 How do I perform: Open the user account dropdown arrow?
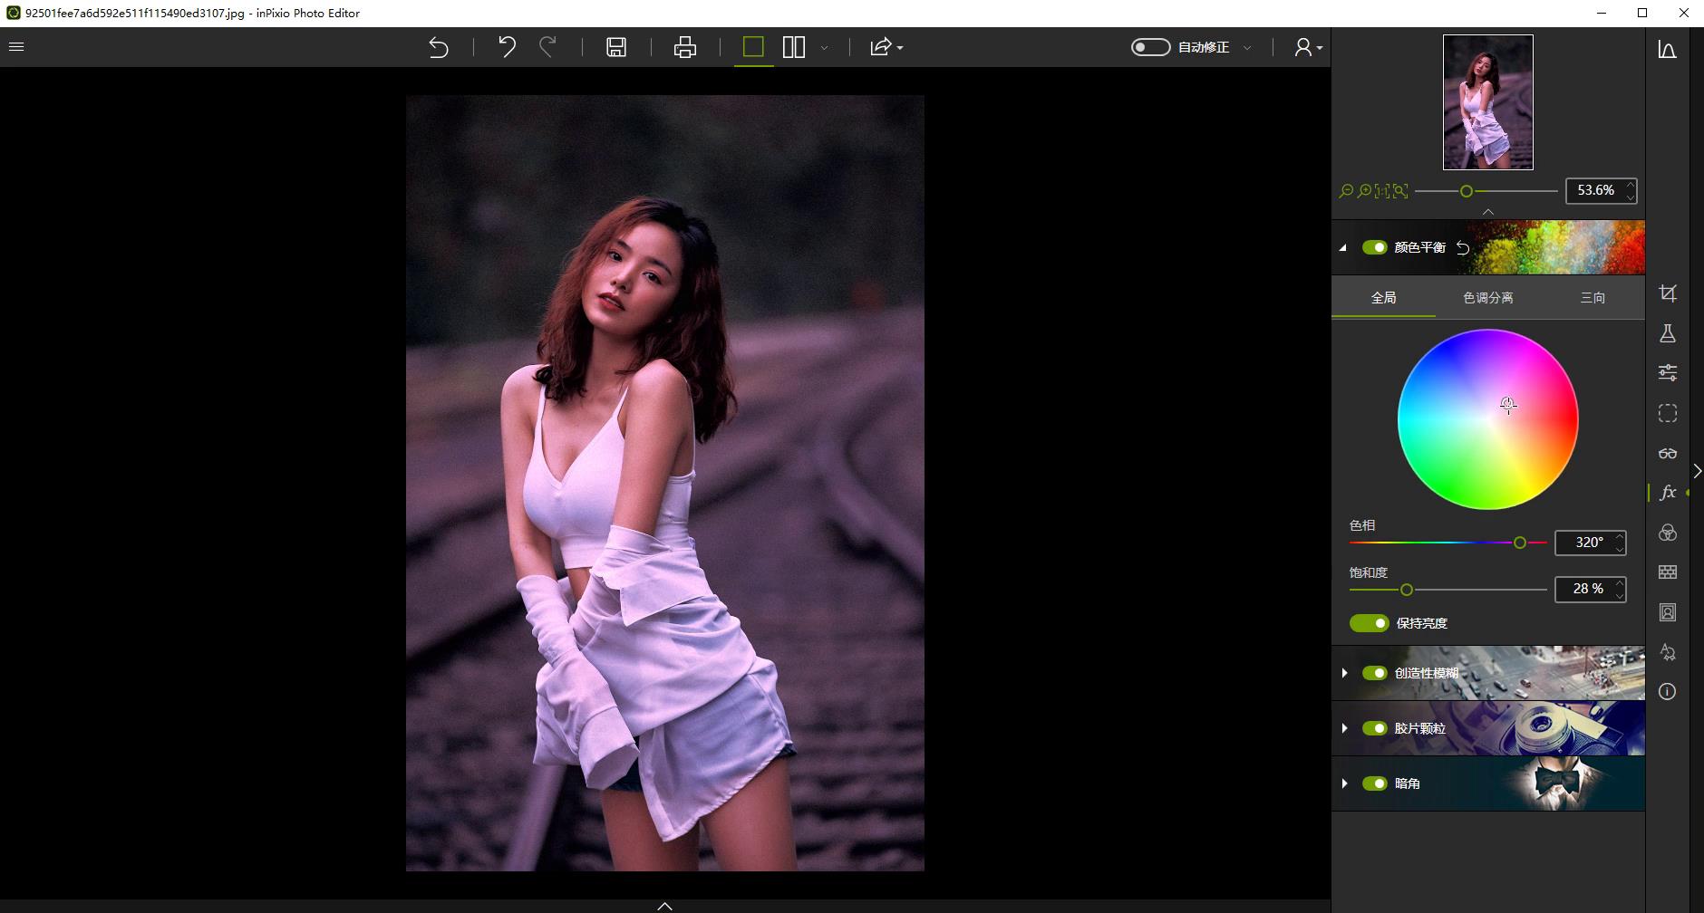pyautogui.click(x=1320, y=47)
